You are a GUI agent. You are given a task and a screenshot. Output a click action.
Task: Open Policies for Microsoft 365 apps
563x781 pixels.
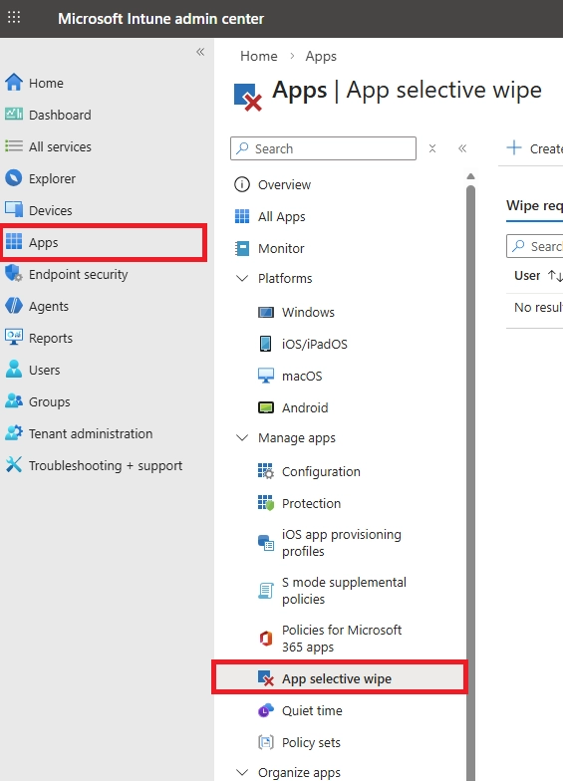(x=341, y=639)
